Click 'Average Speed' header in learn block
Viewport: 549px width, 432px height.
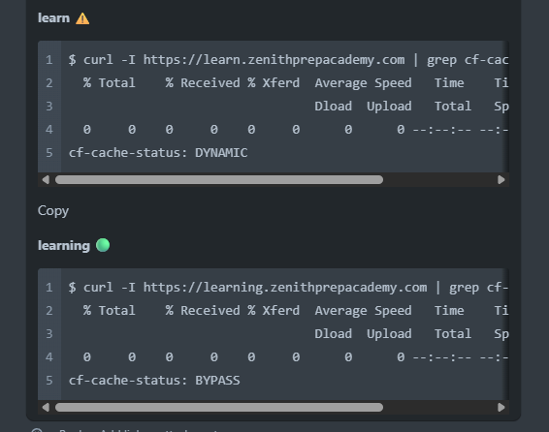point(363,83)
